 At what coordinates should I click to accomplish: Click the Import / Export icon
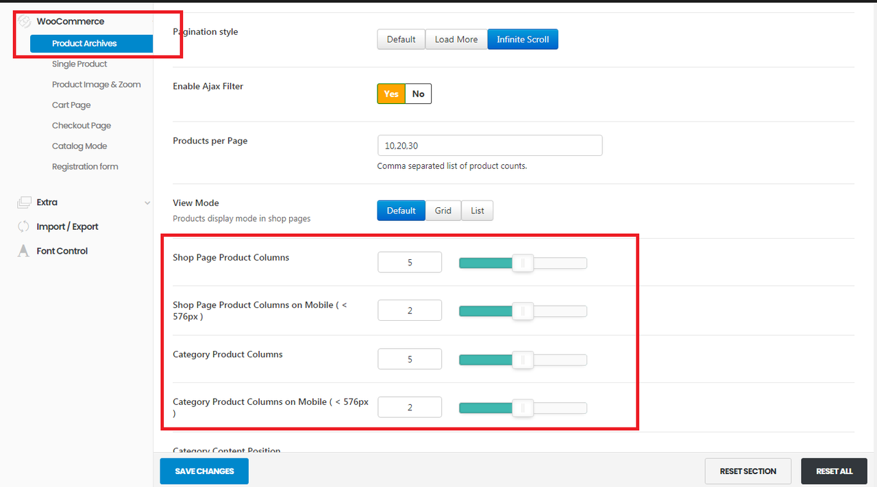24,226
